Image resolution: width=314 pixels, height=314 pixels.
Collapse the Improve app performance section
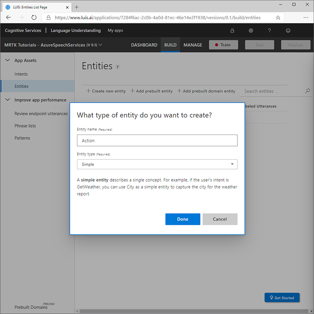(x=7, y=100)
